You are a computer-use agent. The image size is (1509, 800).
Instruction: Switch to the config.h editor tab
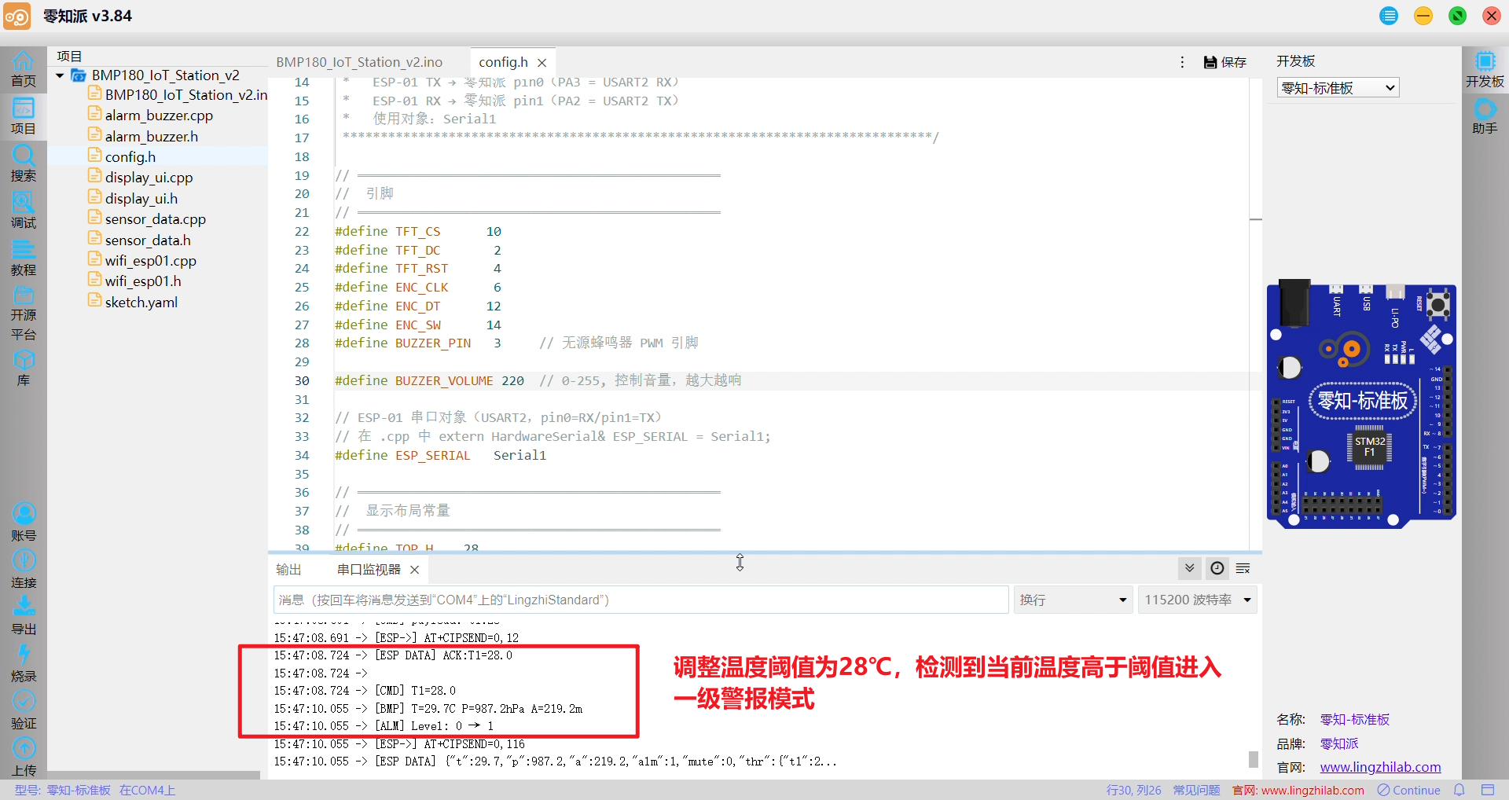pos(503,62)
